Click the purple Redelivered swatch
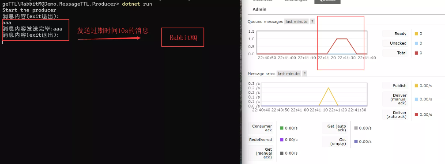The height and width of the screenshot is (164, 445). pyautogui.click(x=282, y=140)
